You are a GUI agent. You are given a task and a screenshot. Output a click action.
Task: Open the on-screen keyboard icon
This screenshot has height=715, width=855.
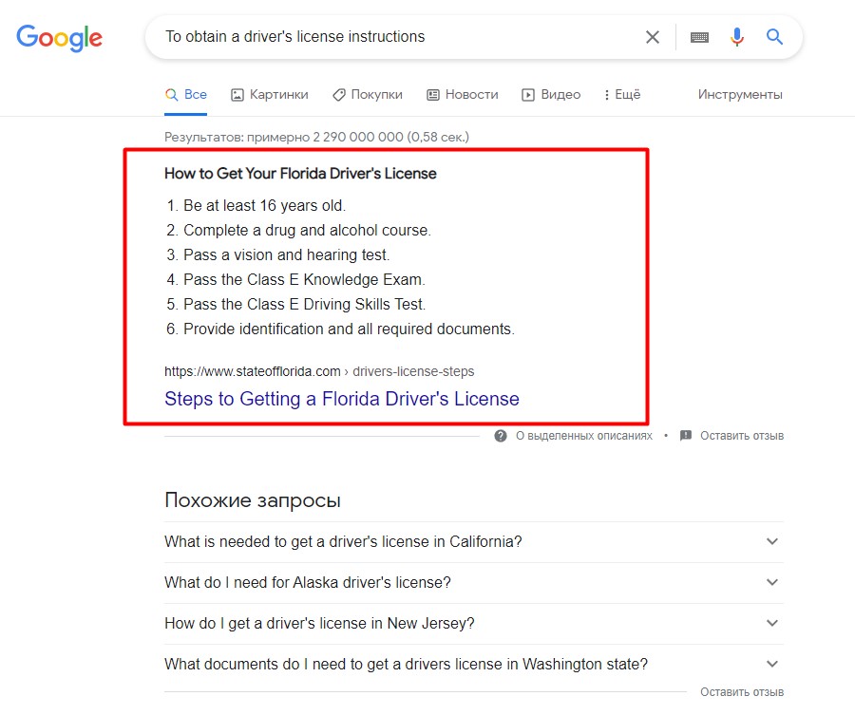click(699, 37)
